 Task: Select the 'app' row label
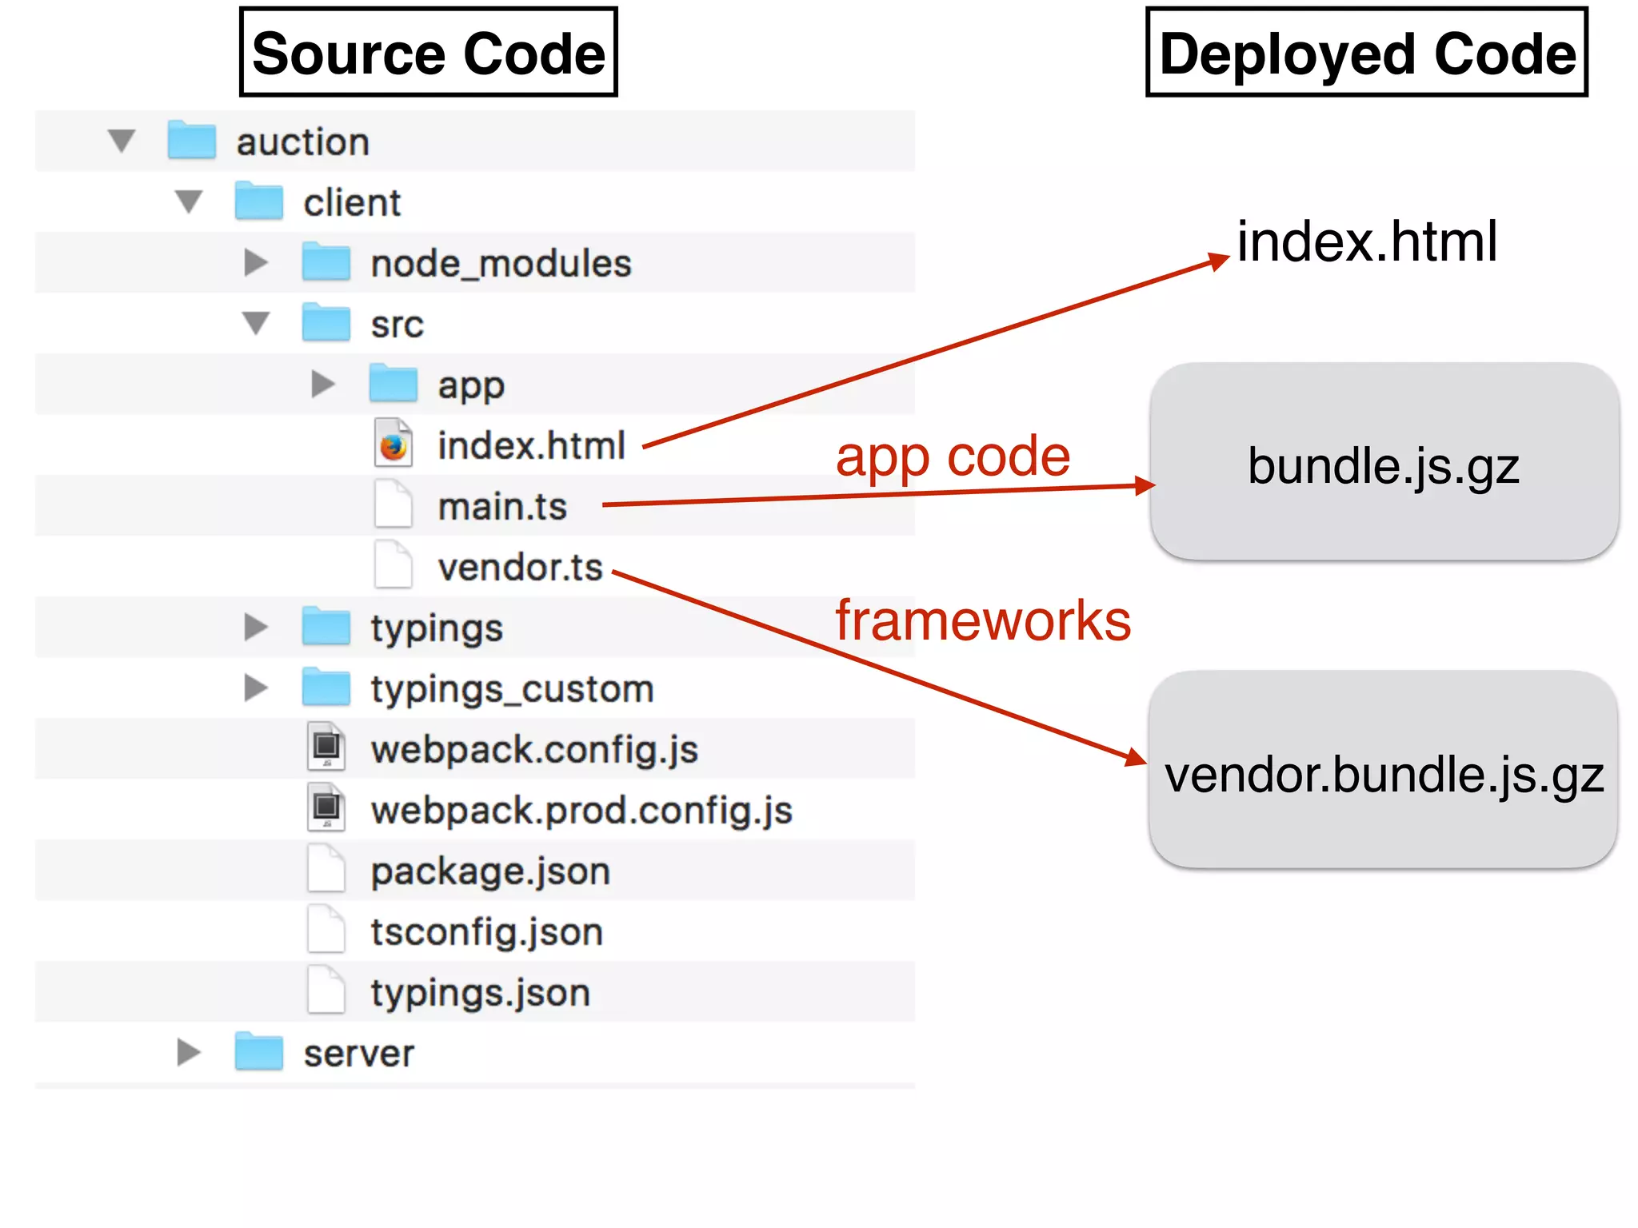pos(471,388)
